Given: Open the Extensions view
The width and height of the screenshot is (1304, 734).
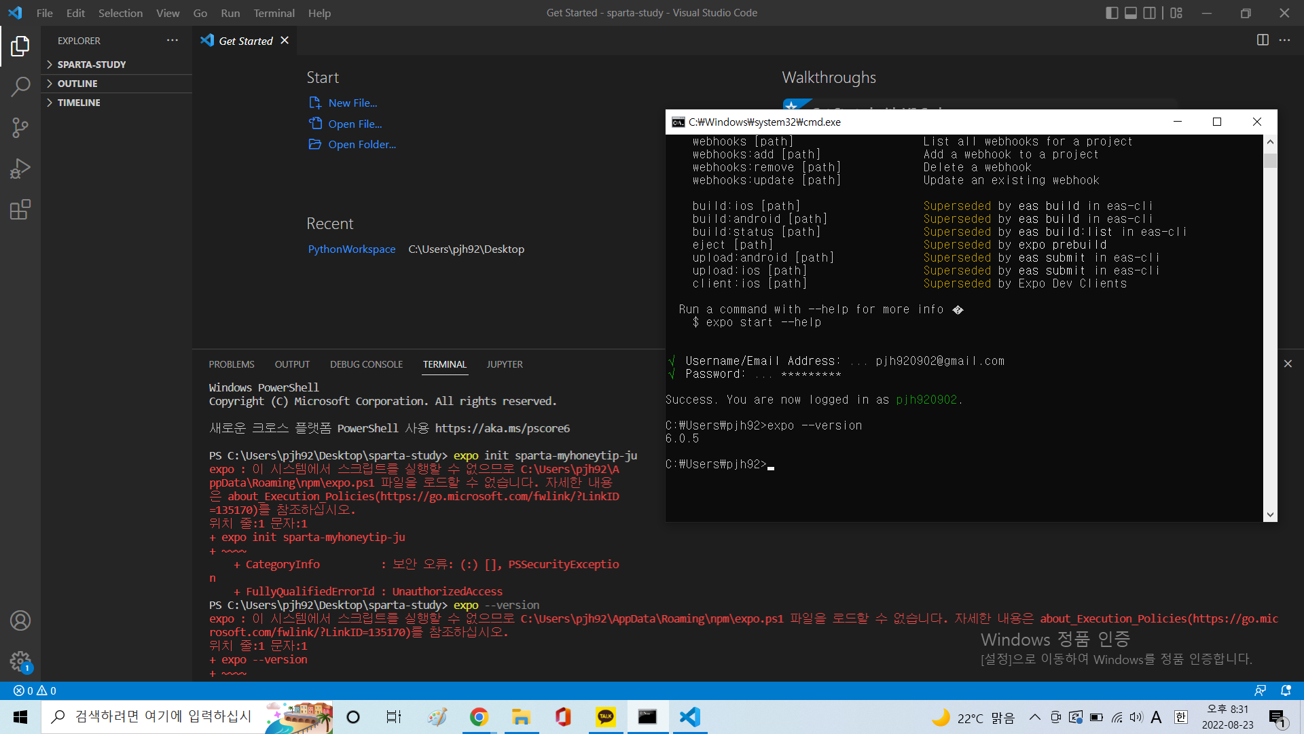Looking at the screenshot, I should pyautogui.click(x=20, y=209).
